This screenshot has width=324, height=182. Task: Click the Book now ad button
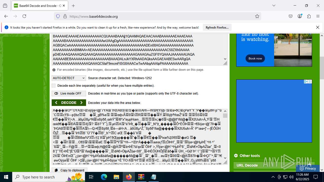(x=255, y=58)
